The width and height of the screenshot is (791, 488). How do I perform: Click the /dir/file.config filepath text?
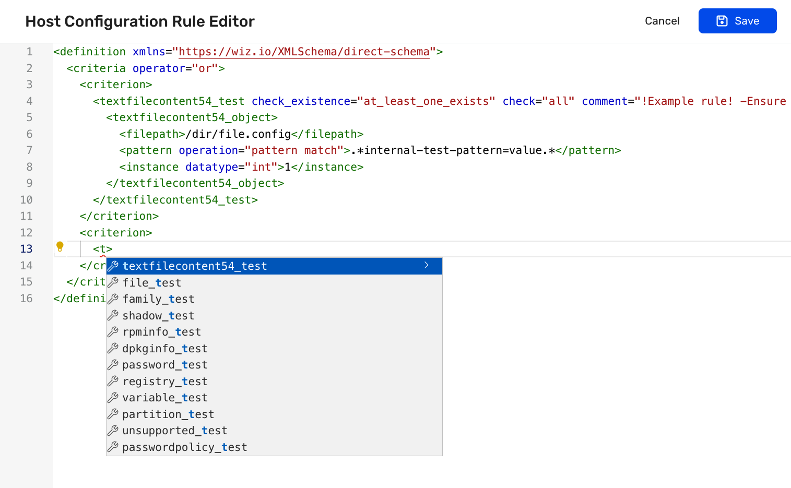point(238,134)
